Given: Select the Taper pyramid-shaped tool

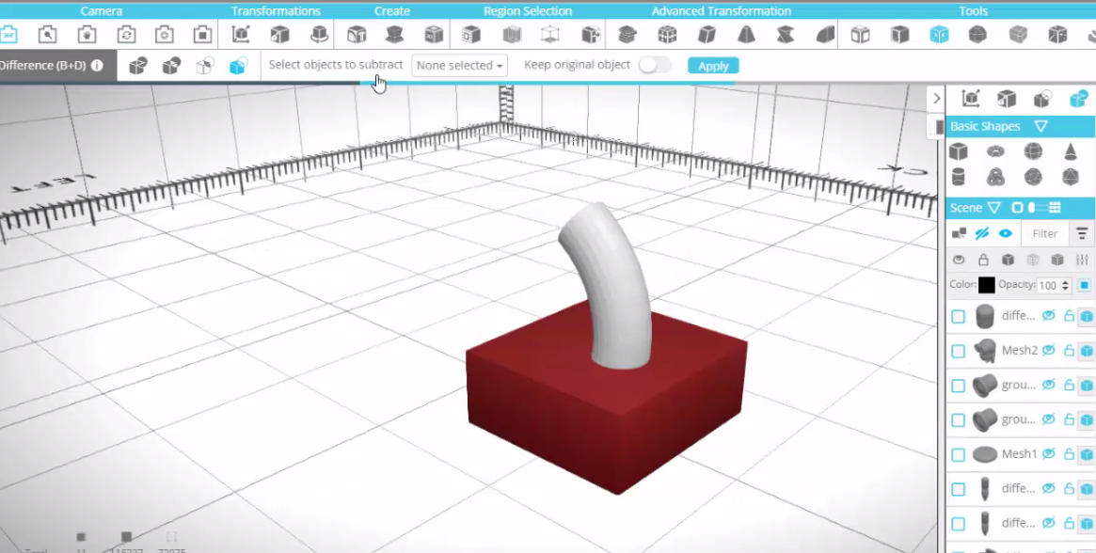Looking at the screenshot, I should coord(747,34).
